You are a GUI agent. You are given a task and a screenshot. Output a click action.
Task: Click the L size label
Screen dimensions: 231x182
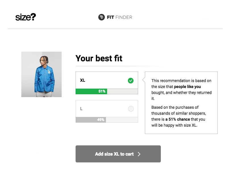[81, 109]
